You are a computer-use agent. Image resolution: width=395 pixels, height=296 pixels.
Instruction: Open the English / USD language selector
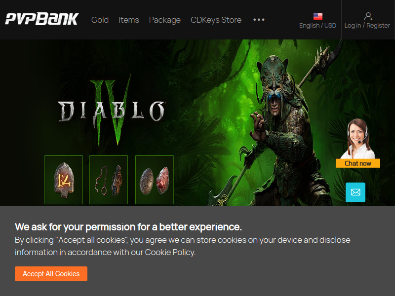tap(317, 26)
